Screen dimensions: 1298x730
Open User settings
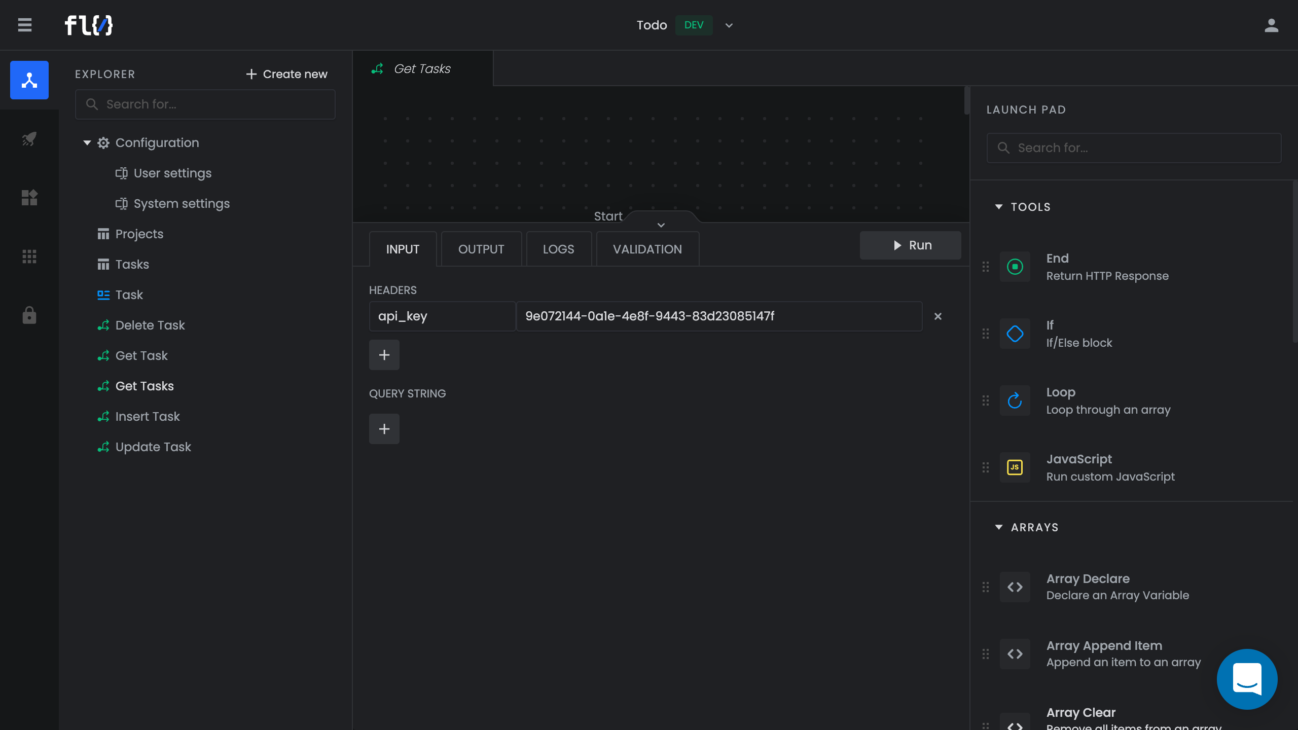pos(163,173)
